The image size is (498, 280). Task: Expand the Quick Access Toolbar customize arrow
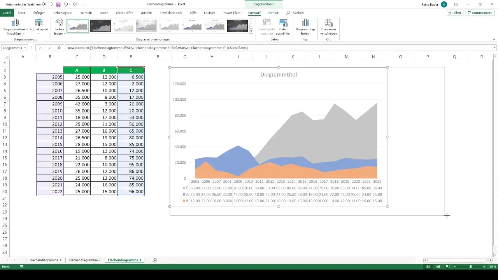pyautogui.click(x=84, y=5)
